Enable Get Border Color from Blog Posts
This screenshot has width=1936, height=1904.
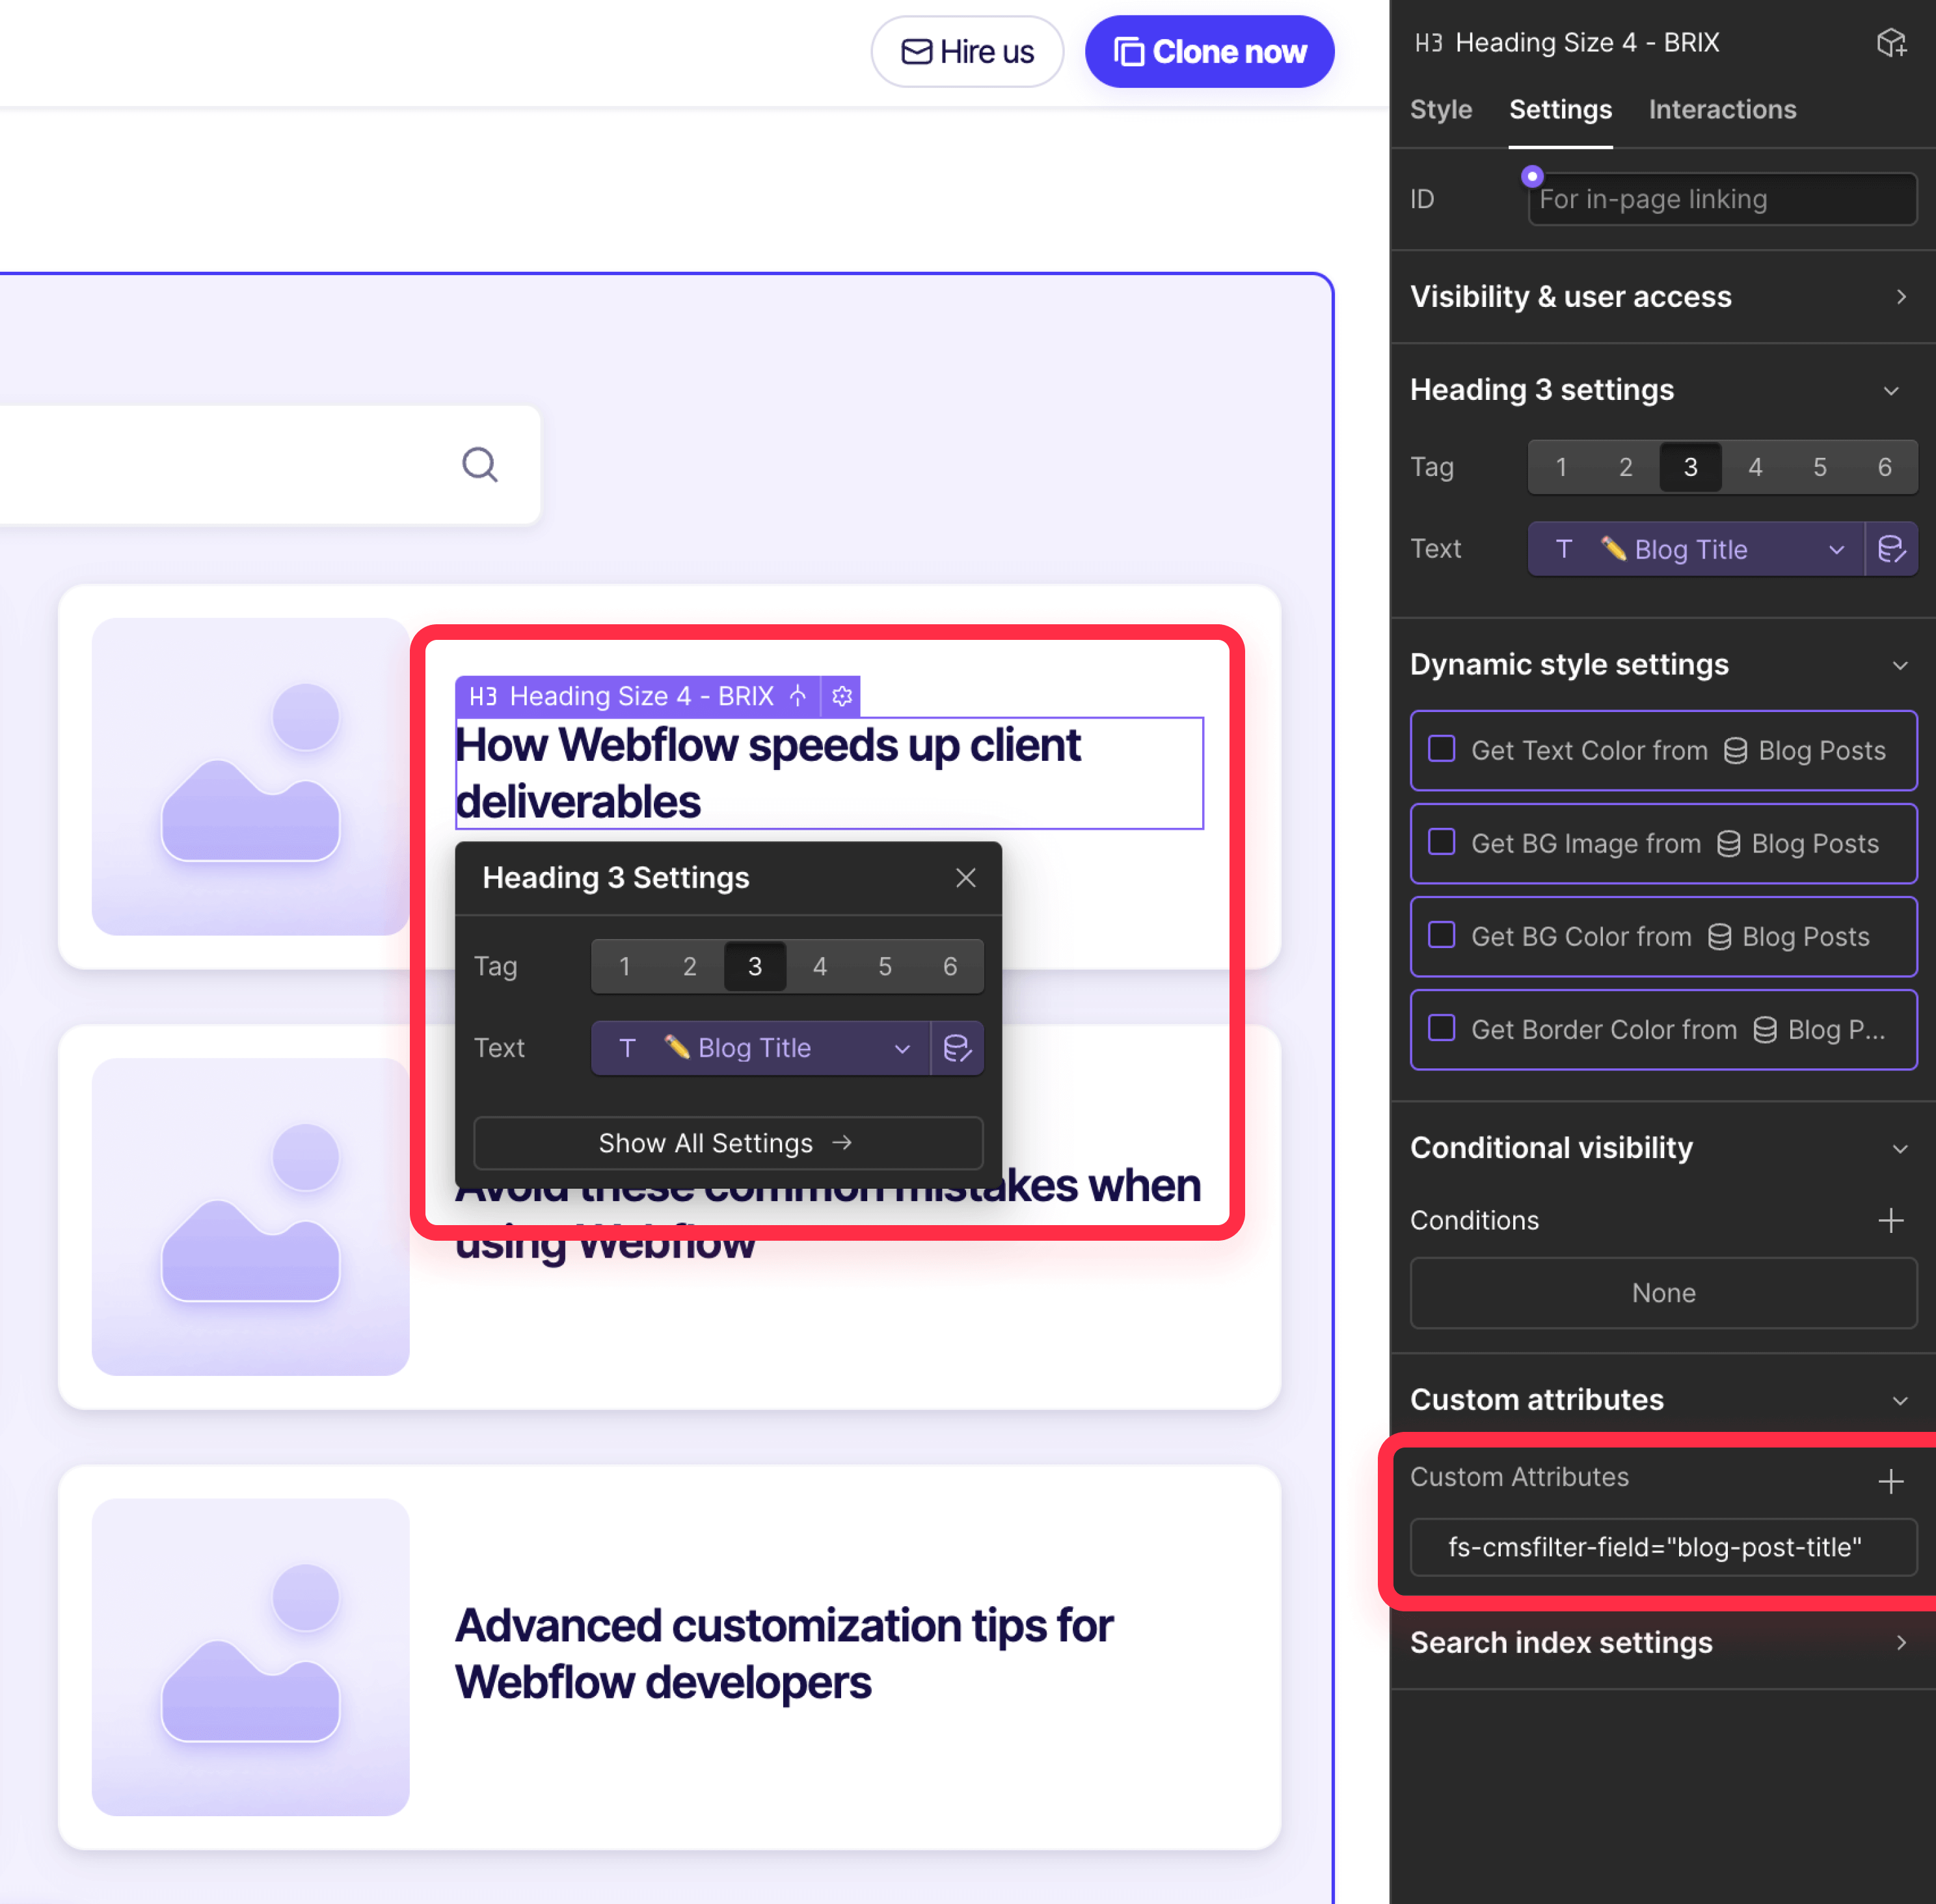point(1442,1028)
